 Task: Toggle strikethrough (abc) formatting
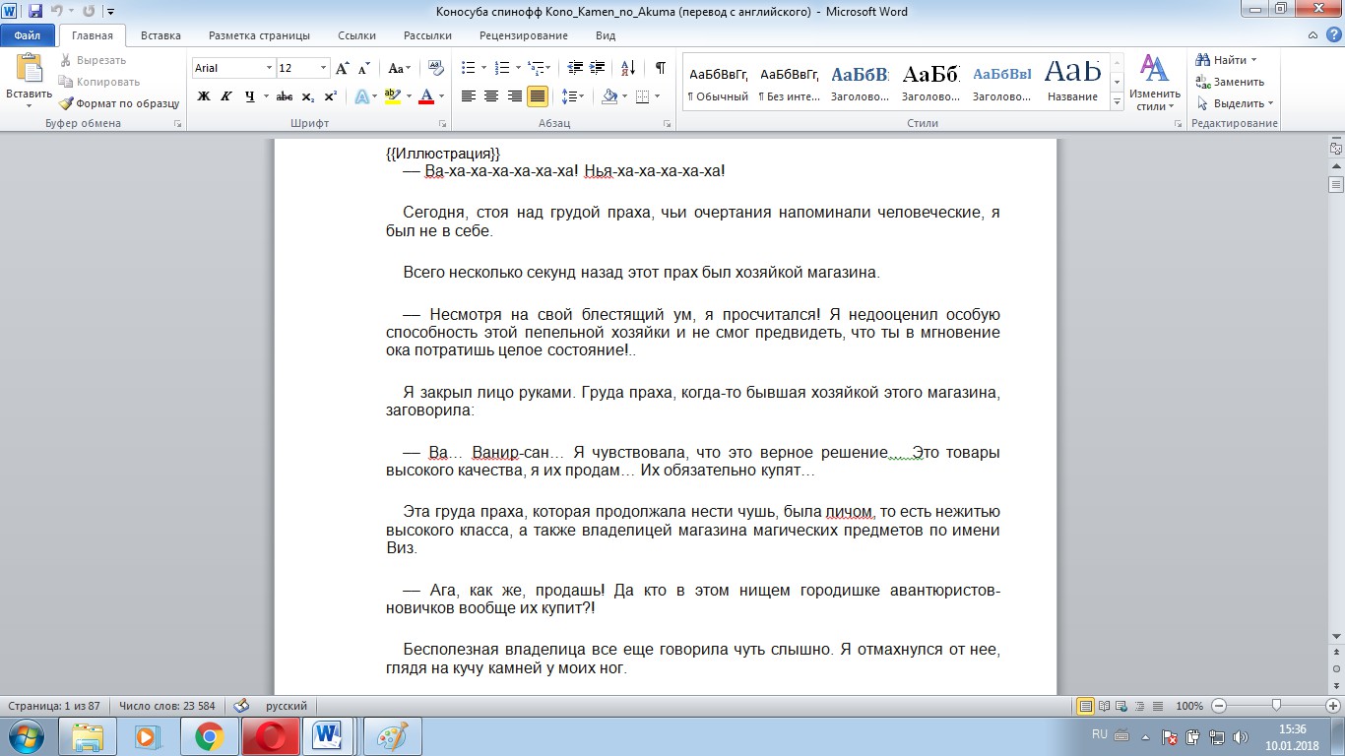point(285,96)
